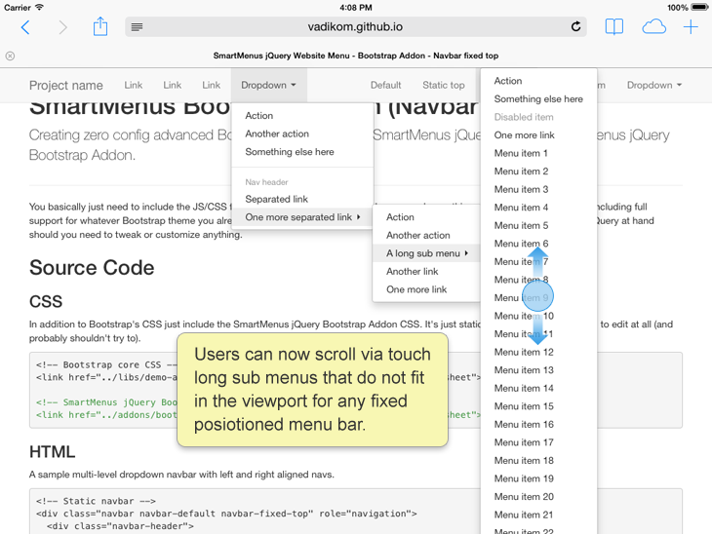This screenshot has height=534, width=712.
Task: Choose Another action in second-level submenu
Action: (x=426, y=236)
